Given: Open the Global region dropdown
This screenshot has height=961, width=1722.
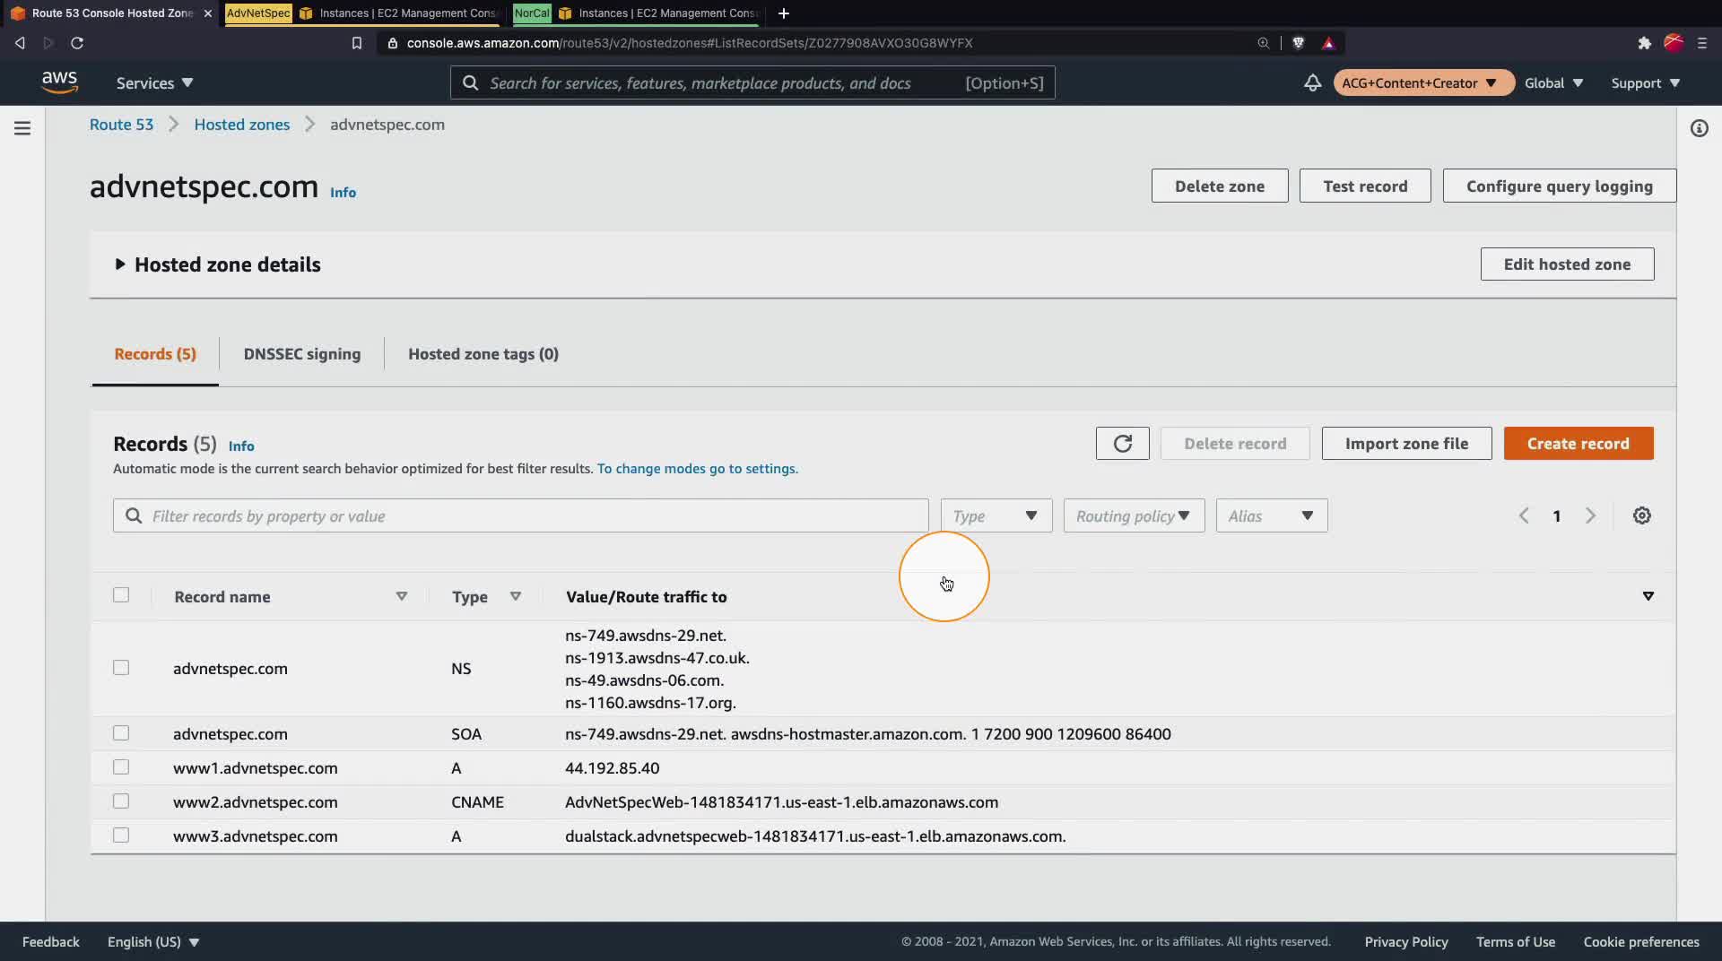Looking at the screenshot, I should (1553, 82).
